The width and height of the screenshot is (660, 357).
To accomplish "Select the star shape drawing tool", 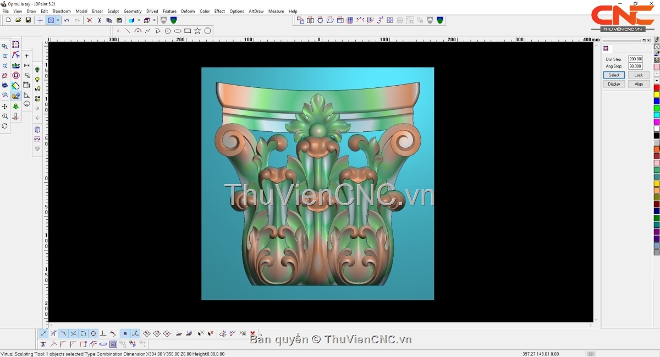I will [x=197, y=31].
